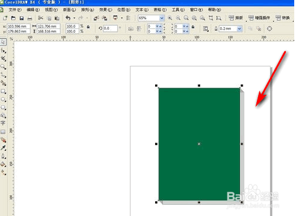The image size is (296, 216).
Task: Click the Import icon
Action: coord(96,18)
